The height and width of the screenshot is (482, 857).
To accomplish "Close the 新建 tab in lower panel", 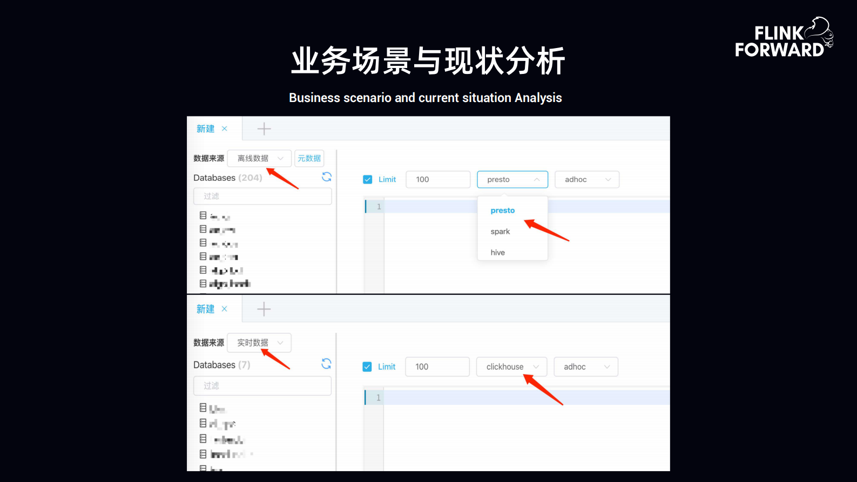I will coord(225,309).
